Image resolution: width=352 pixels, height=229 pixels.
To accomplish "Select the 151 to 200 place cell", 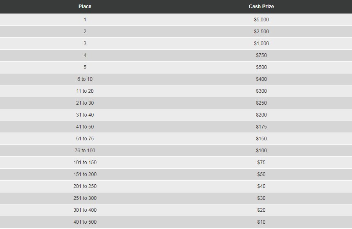I will point(85,174).
